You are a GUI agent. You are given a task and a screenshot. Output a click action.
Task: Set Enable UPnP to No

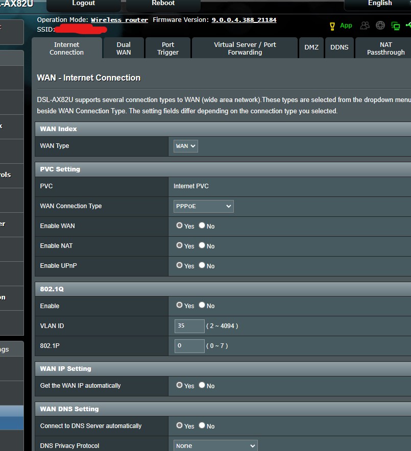point(202,265)
